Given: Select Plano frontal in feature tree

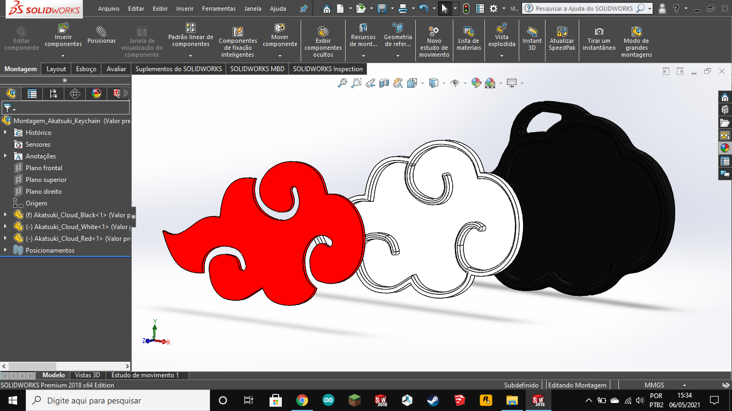Looking at the screenshot, I should 44,168.
